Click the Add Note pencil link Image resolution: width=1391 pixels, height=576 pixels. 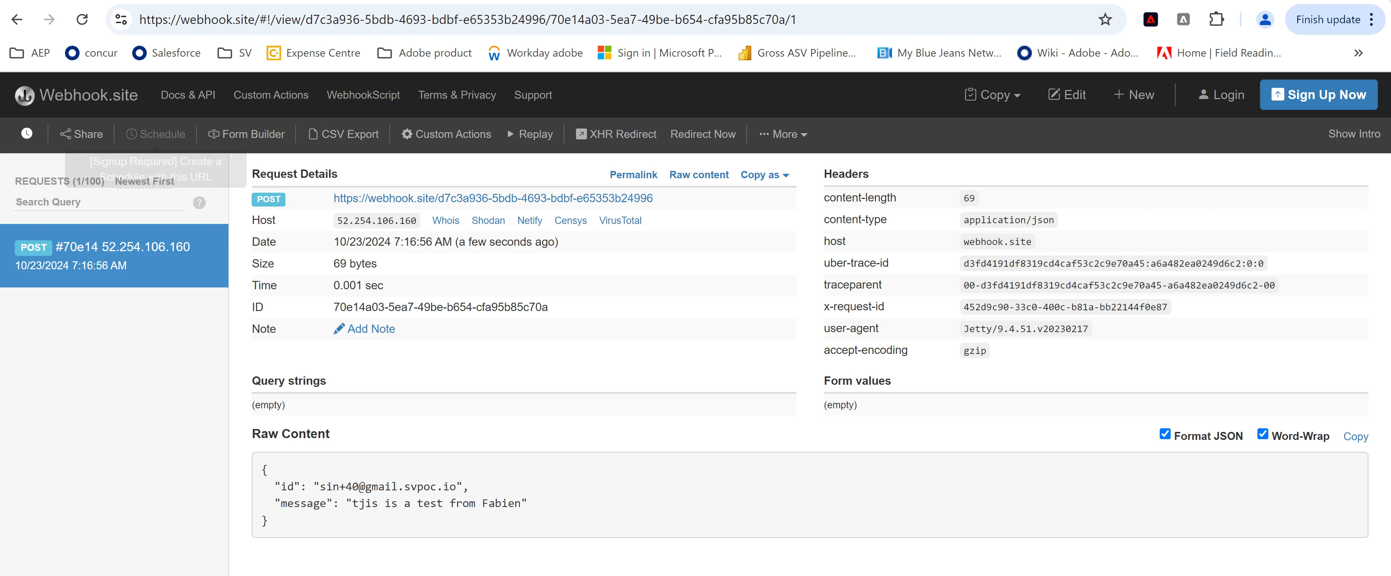(x=365, y=329)
